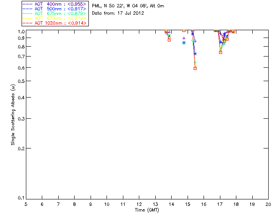Click the x-axis tick label 8
Screen dimensions: 276x221
pyautogui.click(x=74, y=204)
